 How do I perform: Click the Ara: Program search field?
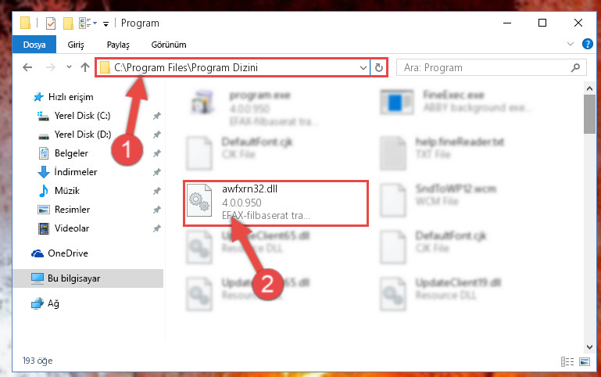click(483, 68)
